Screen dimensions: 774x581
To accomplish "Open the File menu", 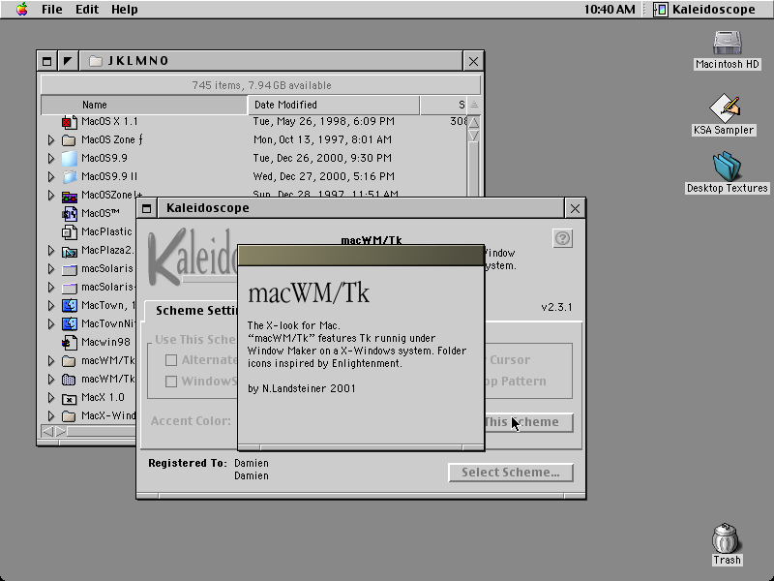I will point(52,10).
